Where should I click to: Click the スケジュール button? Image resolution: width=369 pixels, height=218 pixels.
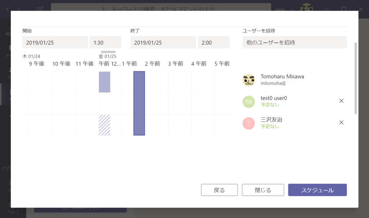click(317, 190)
